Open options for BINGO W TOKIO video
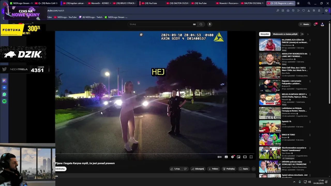This screenshot has width=331, height=186. pyautogui.click(x=310, y=135)
